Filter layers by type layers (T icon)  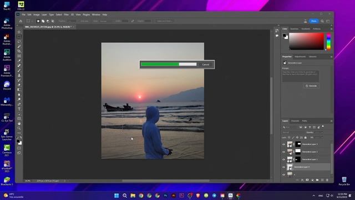click(x=310, y=127)
